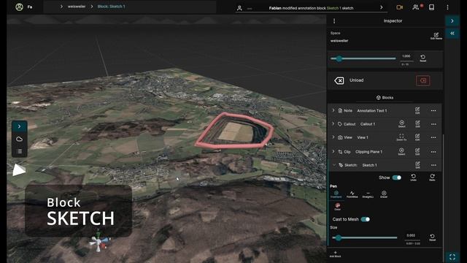This screenshot has width=467, height=263.
Task: Open the cloud icon in left sidebar
Action: pos(20,139)
